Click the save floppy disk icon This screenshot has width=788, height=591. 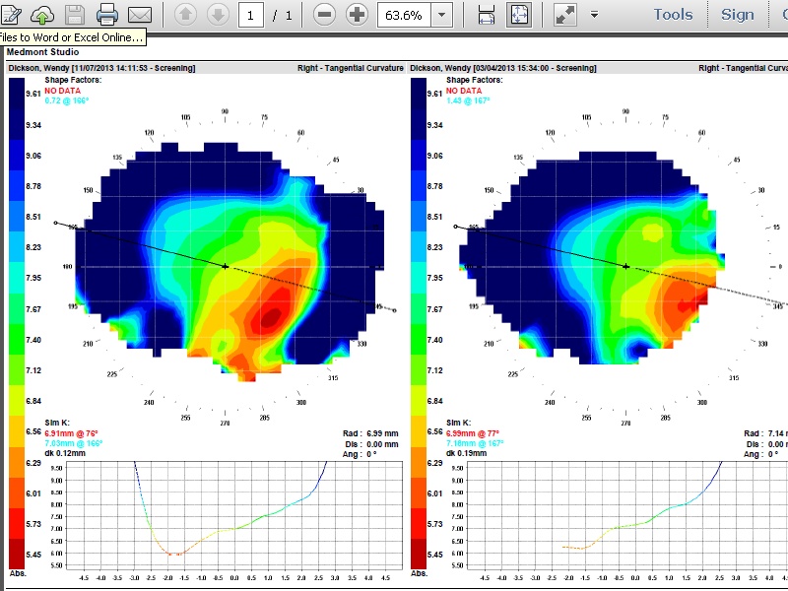coord(75,15)
